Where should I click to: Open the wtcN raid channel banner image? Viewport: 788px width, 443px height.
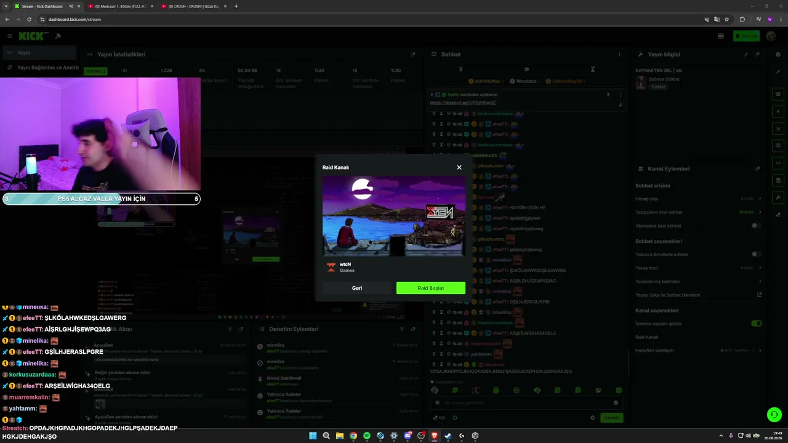coord(394,216)
